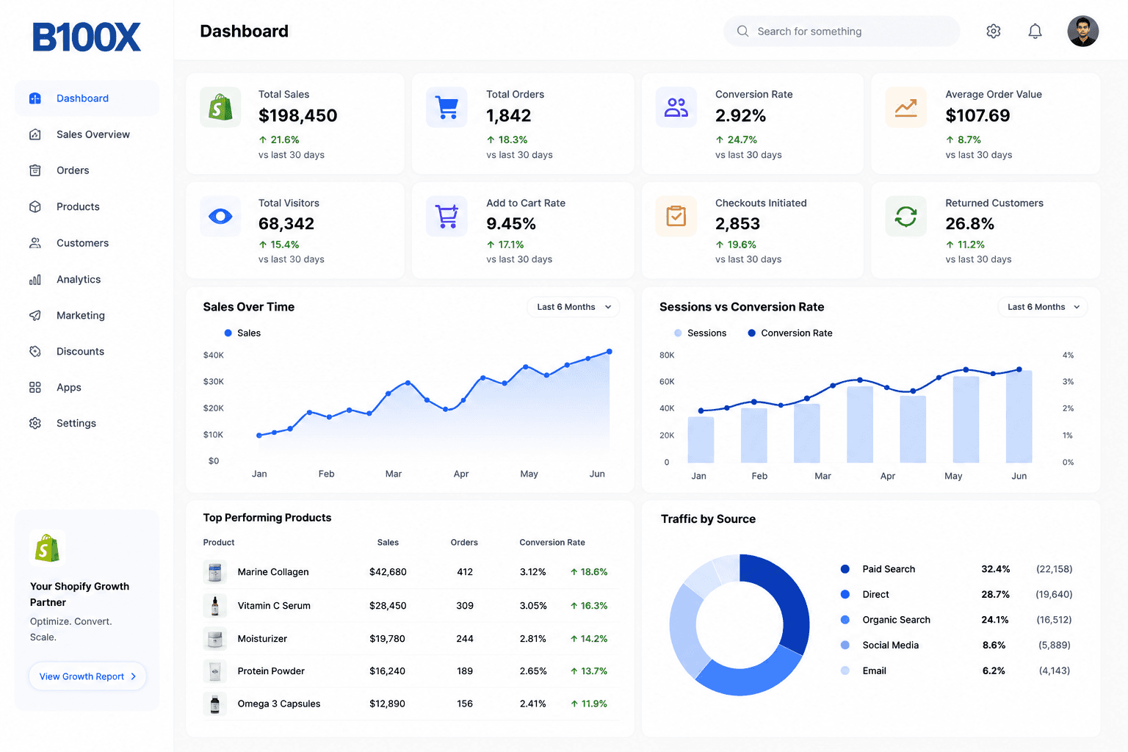The image size is (1128, 752).
Task: Click the Moisturizer product thumbnail
Action: 215,639
